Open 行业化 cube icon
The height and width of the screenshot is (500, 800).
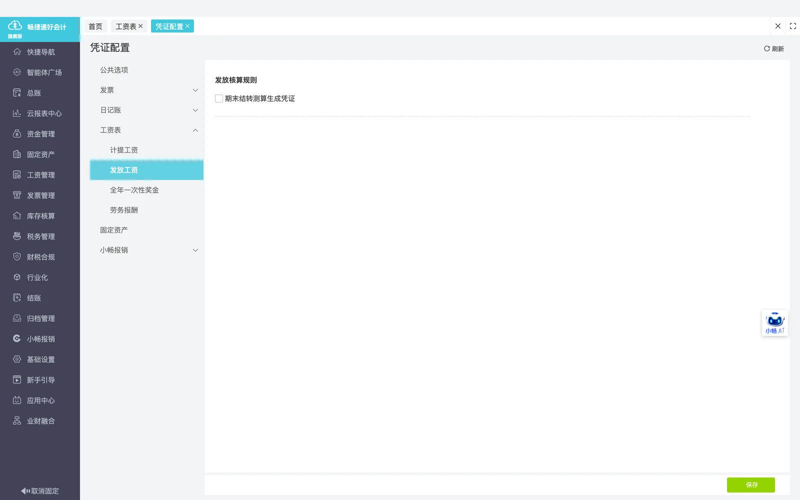pos(17,277)
